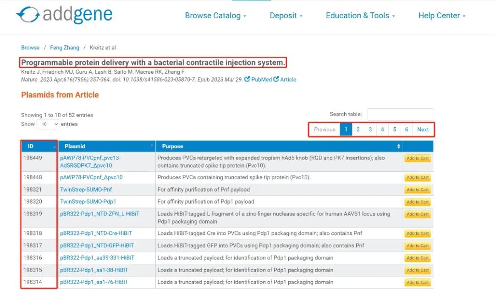Sort table by Purpose column arrow
Image resolution: width=495 pixels, height=294 pixels.
[398, 147]
